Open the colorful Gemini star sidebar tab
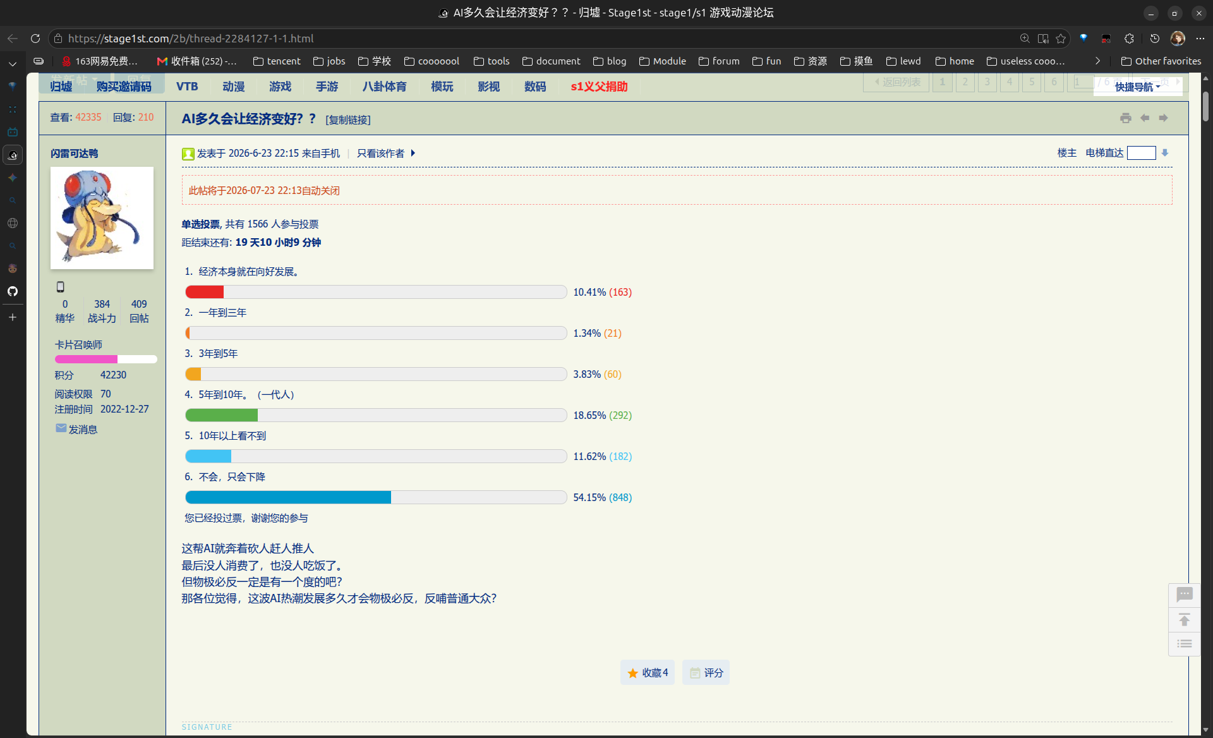This screenshot has width=1213, height=738. [x=13, y=178]
